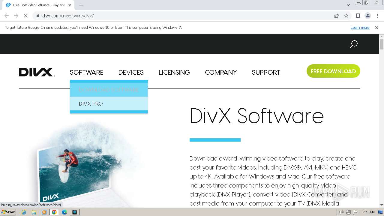Open the Windows Start menu
Screen dimensions: 384x216
pyautogui.click(x=8, y=212)
